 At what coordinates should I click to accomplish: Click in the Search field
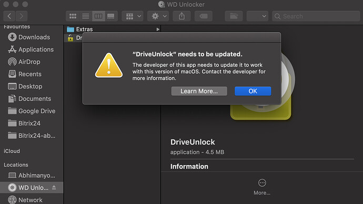(x=316, y=16)
